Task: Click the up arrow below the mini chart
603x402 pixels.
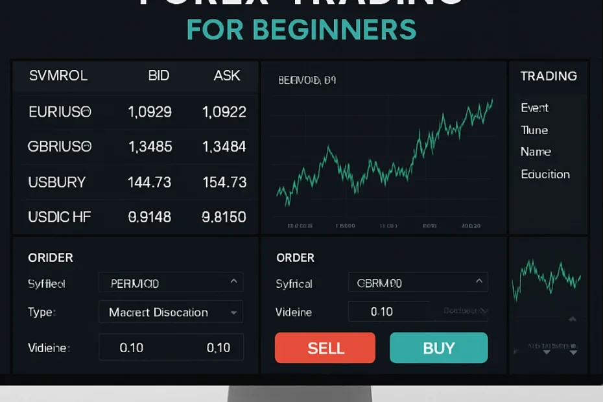Action: pos(573,319)
